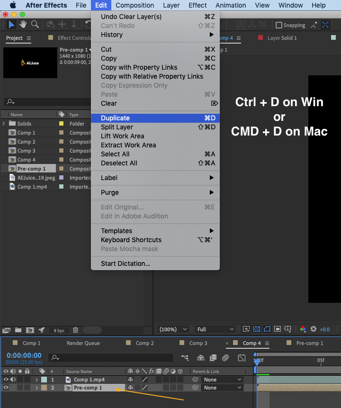
Task: Open composition mini-flowchart in timeline
Action: (x=185, y=358)
